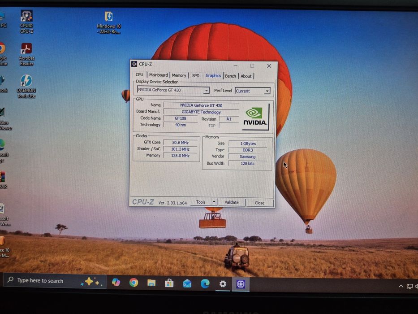The width and height of the screenshot is (418, 314).
Task: Click the sparkle search highlights icon
Action: [92, 282]
